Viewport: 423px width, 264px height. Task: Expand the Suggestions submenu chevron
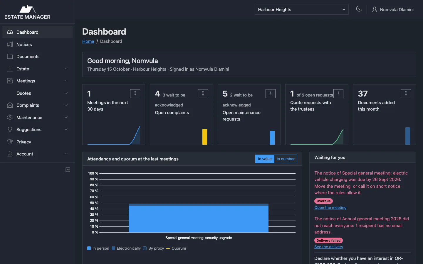(66, 129)
